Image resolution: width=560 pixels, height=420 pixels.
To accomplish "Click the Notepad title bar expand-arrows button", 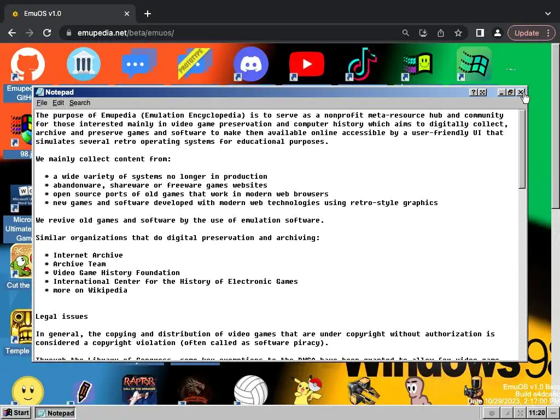I will [x=482, y=92].
